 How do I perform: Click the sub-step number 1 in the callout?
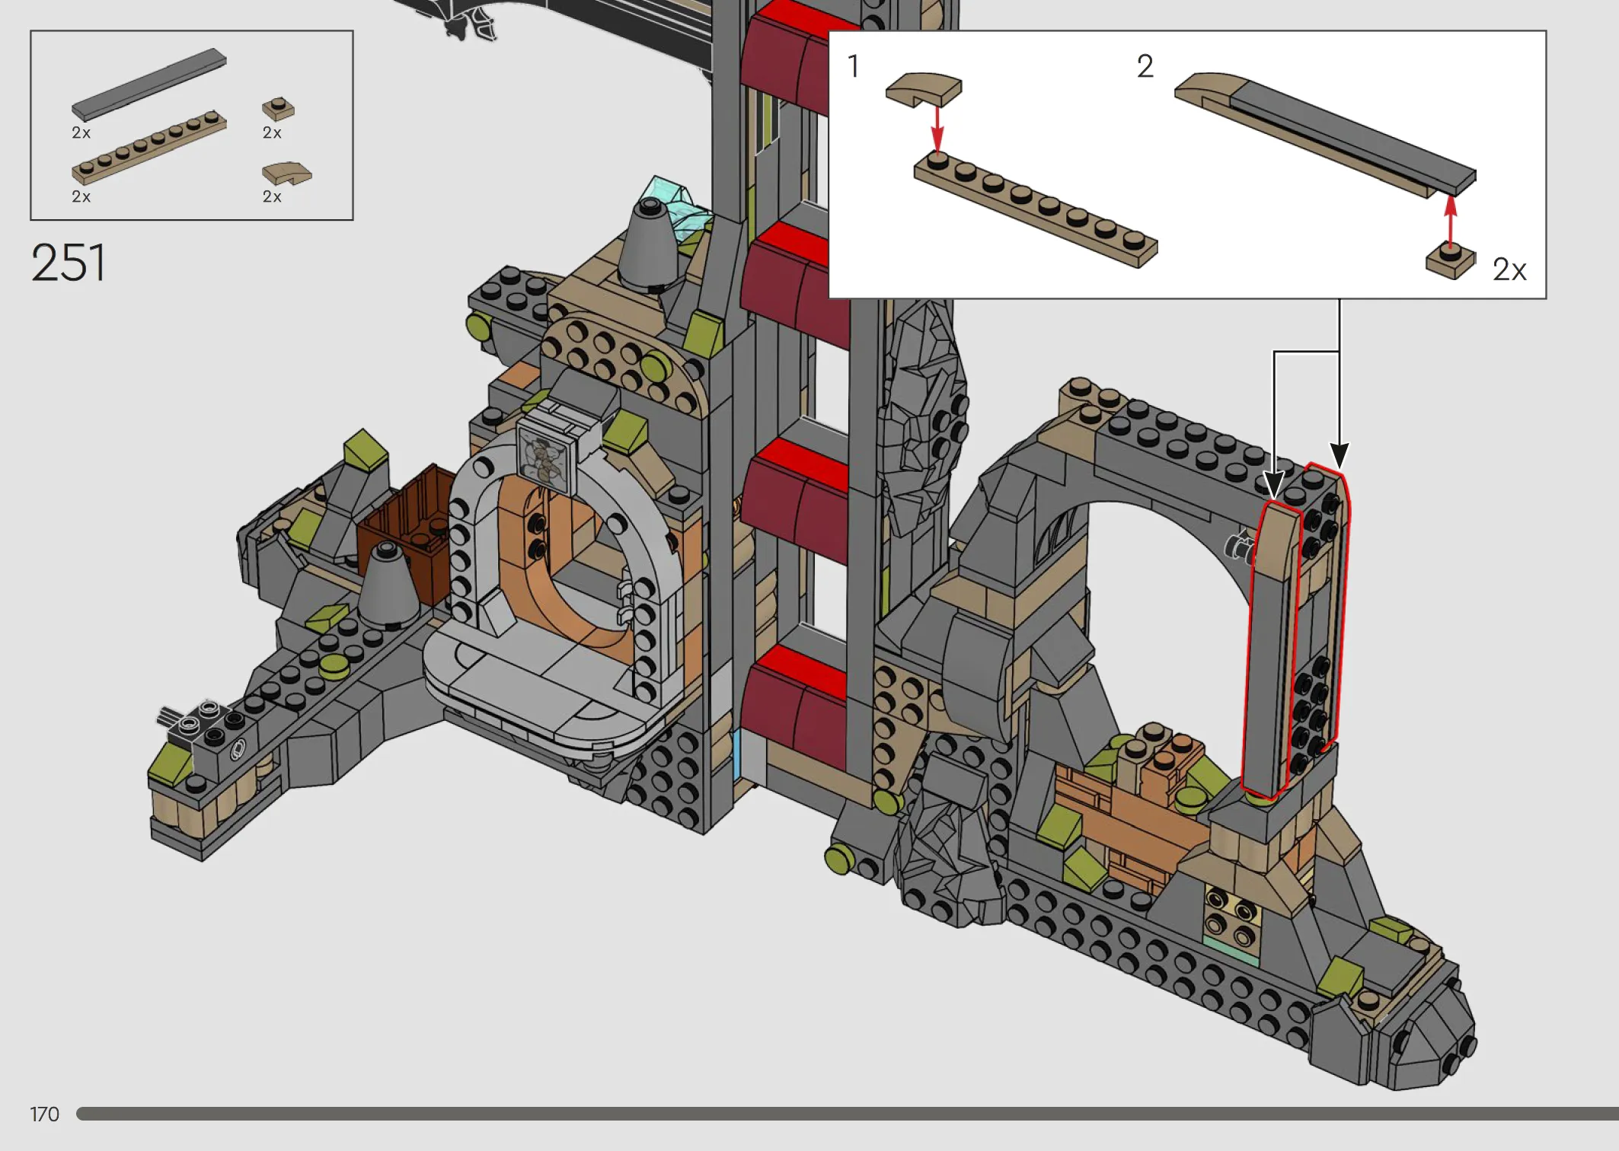point(854,66)
